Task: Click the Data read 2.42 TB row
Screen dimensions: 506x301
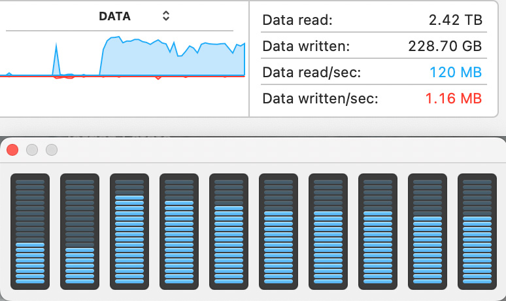Action: tap(373, 20)
